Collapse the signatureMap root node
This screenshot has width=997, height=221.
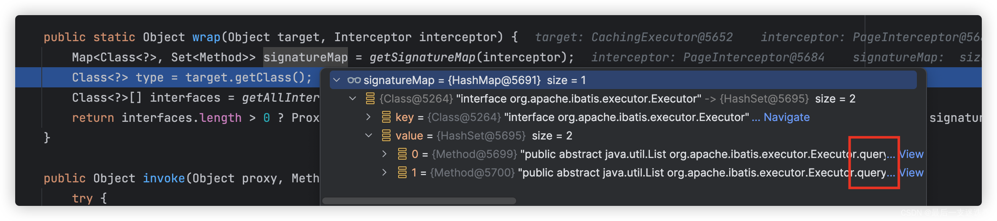(337, 80)
